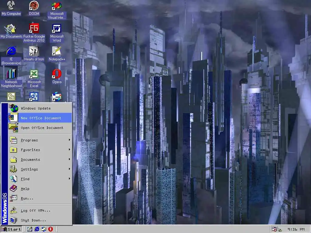Click the arrow beside Settings
The image size is (311, 233).
tap(70, 169)
